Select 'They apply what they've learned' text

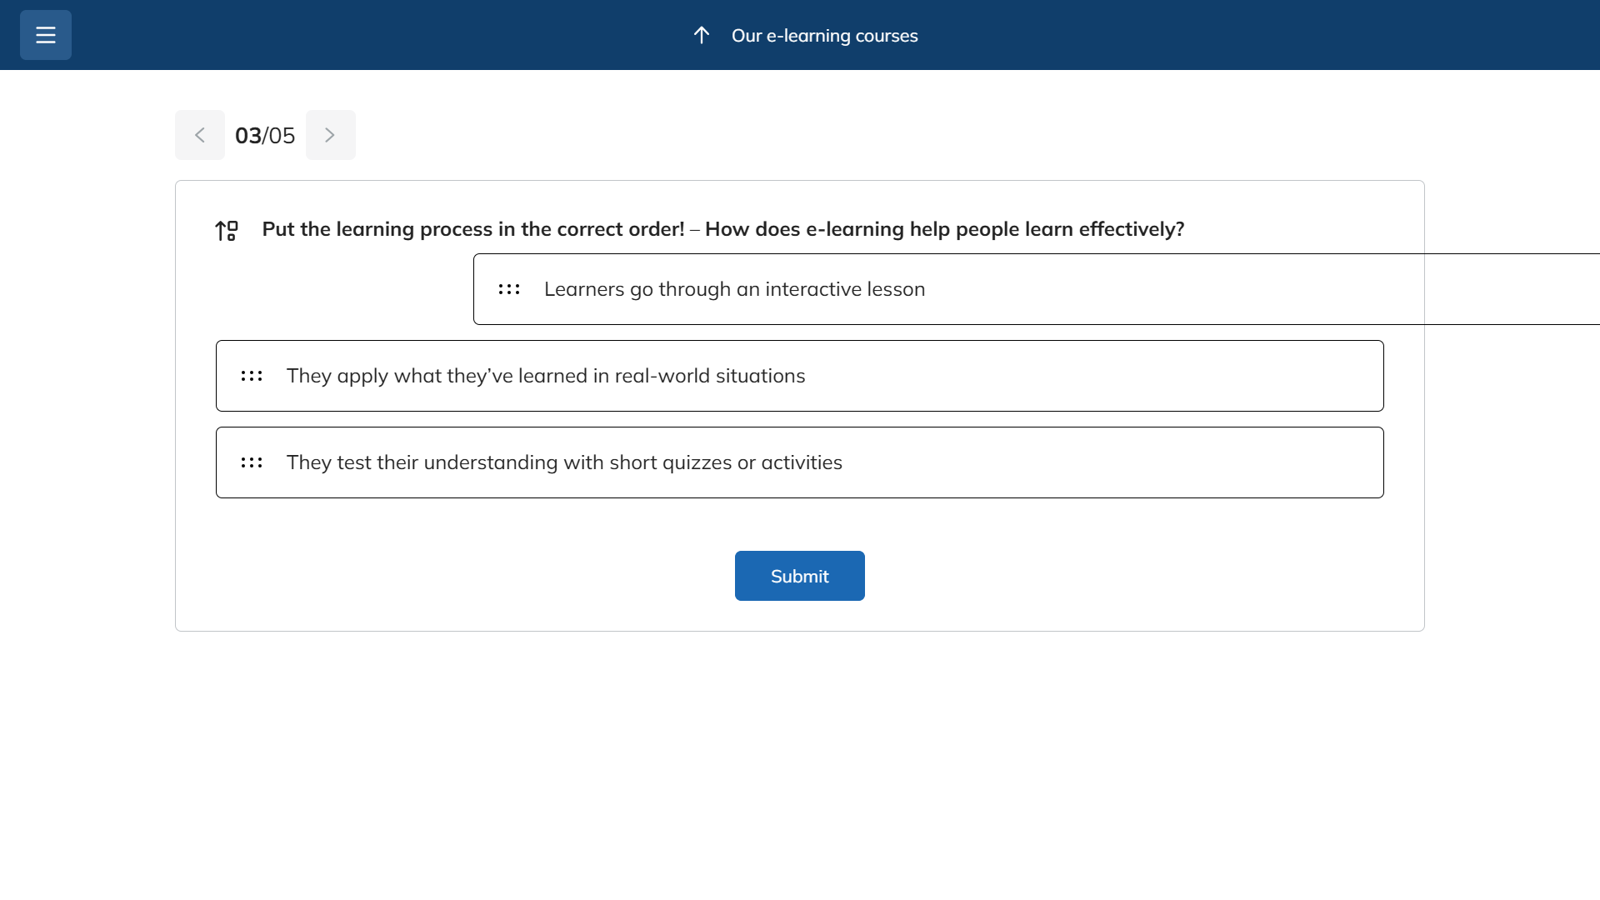546,376
